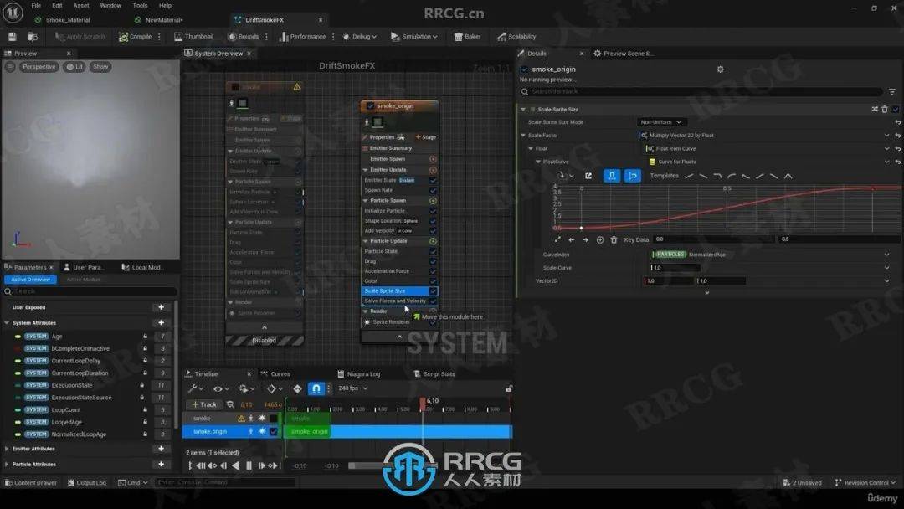Click the Save icon in the main toolbar

click(12, 36)
